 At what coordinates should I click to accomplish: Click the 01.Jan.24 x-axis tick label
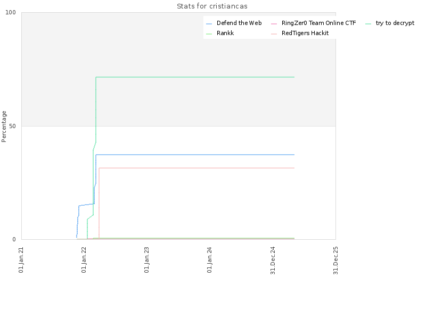pyautogui.click(x=209, y=260)
